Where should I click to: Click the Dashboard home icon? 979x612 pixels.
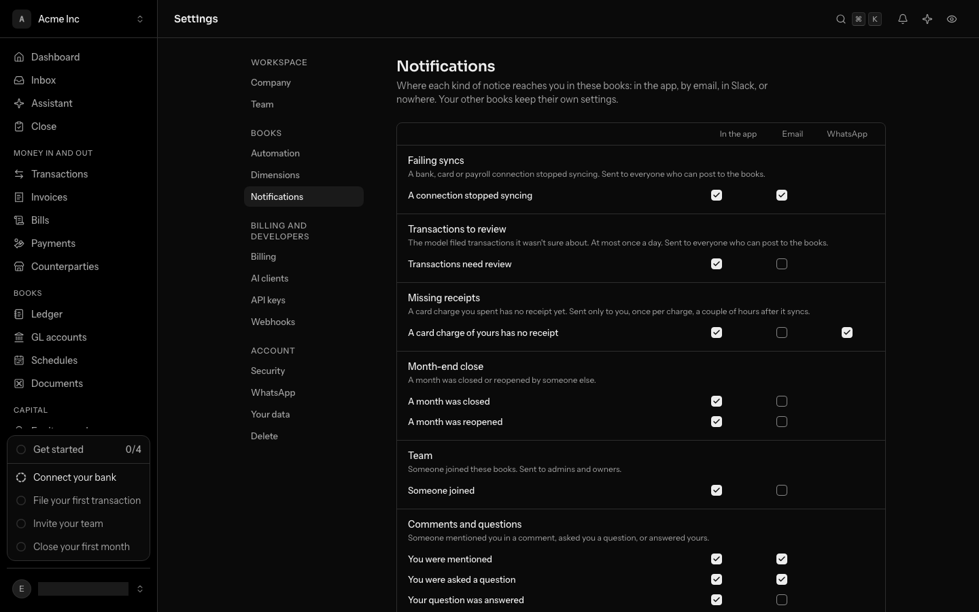coord(19,57)
